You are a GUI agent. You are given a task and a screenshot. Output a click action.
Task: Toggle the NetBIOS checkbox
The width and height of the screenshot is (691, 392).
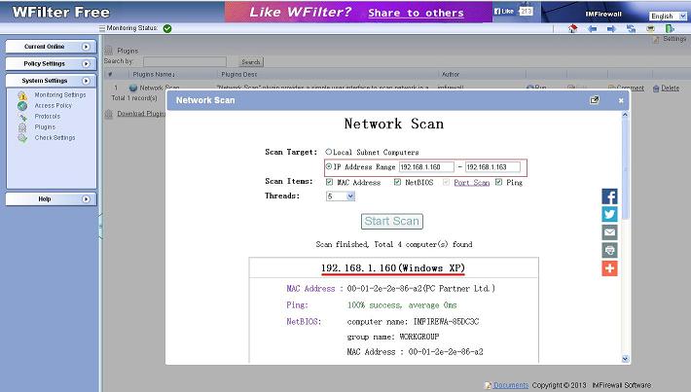397,182
